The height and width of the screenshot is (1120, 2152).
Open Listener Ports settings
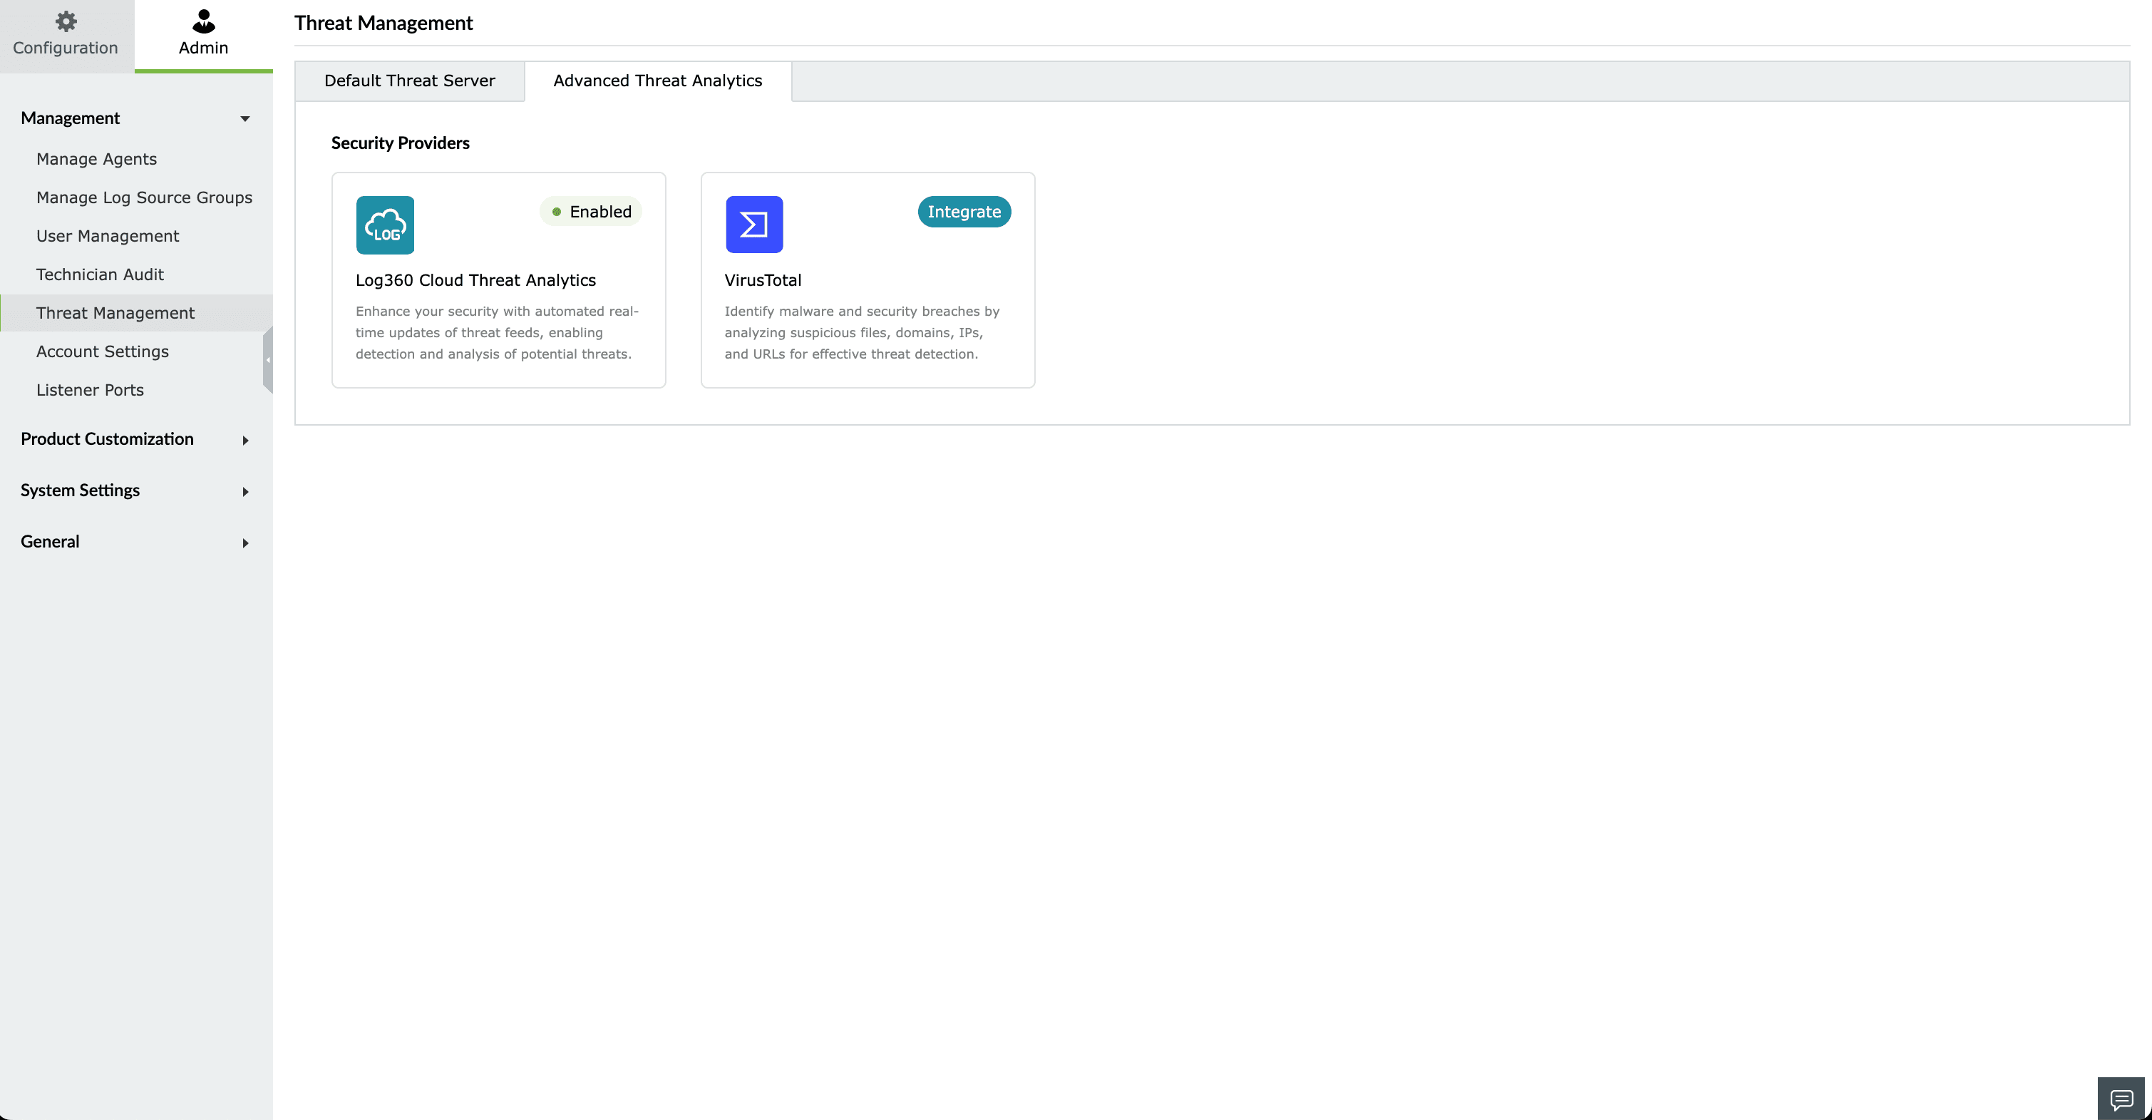(x=89, y=389)
